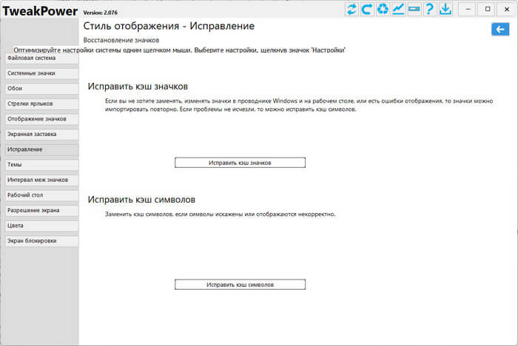518x346 pixels.
Task: Click the hint text Оптимизируйте настройки системы
Action: (x=179, y=50)
